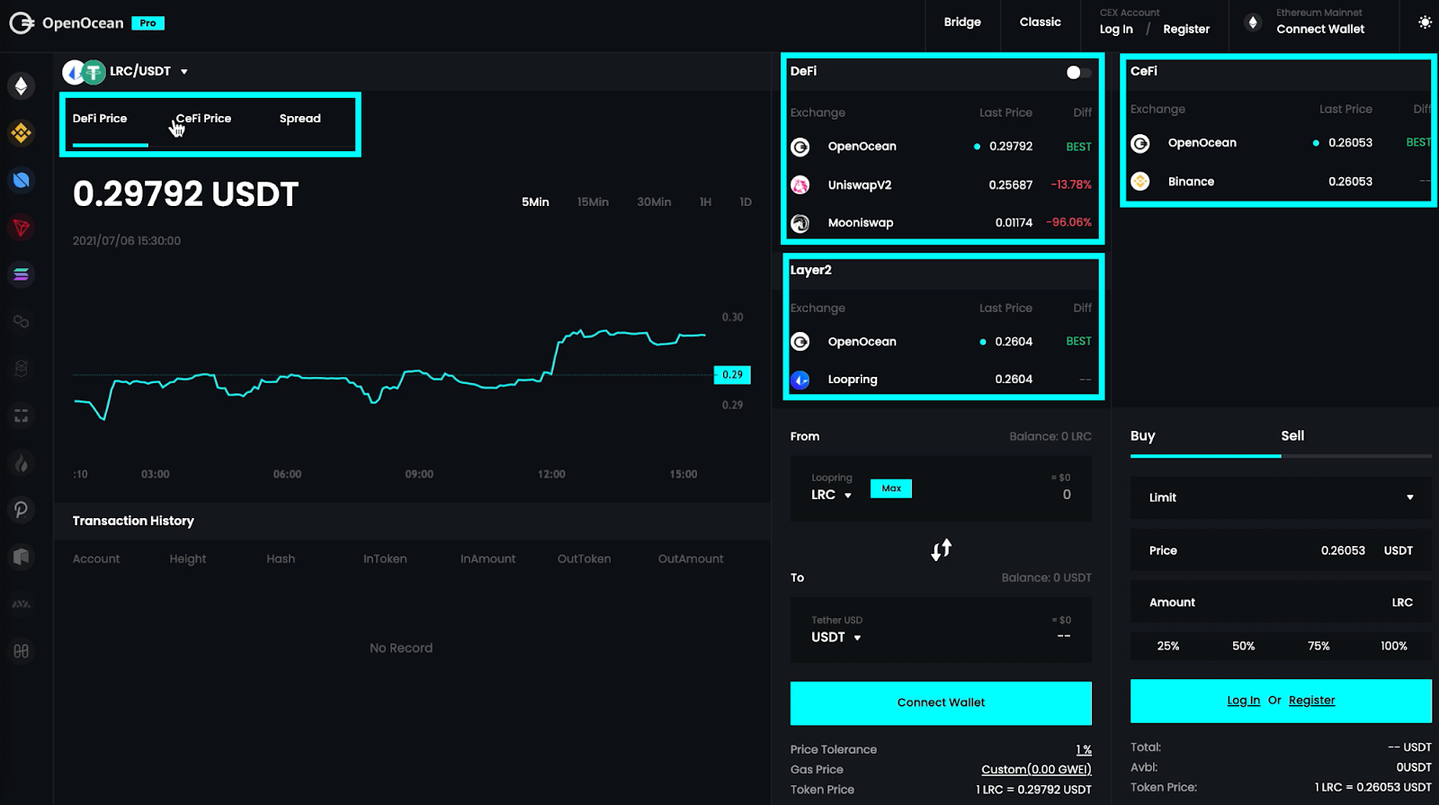Viewport: 1439px width, 805px height.
Task: Choose 75% amount option
Action: [1318, 646]
